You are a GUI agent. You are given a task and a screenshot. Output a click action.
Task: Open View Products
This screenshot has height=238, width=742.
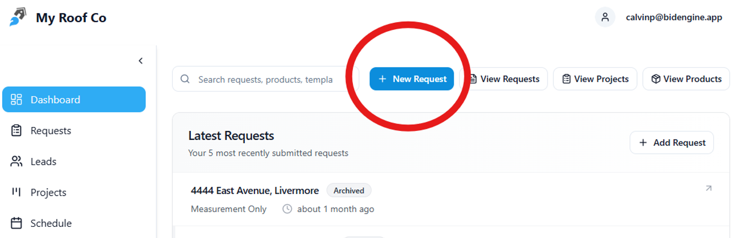686,79
